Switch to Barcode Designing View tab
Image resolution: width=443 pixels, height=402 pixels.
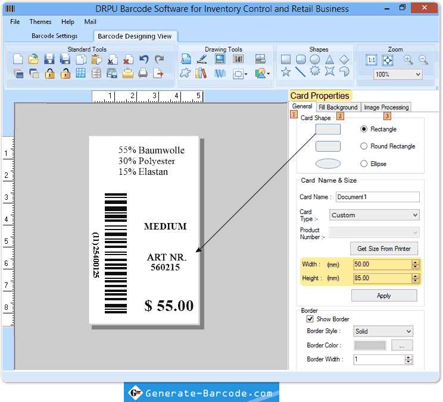click(135, 36)
